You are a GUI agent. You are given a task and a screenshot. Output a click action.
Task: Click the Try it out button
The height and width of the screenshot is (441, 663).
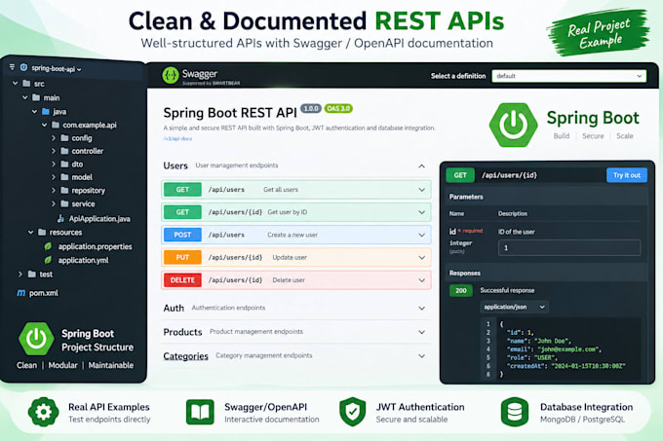627,175
